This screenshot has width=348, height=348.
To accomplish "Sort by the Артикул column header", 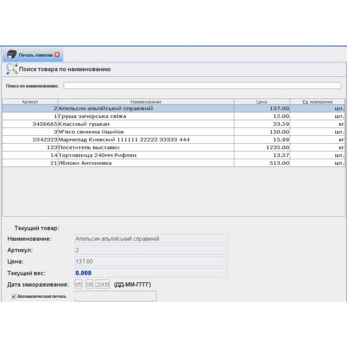I will click(x=30, y=102).
